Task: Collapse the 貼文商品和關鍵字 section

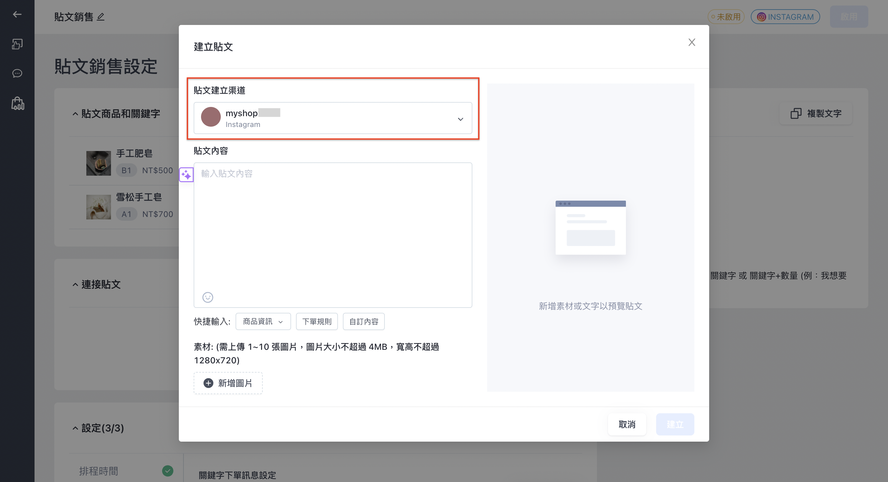Action: tap(75, 114)
